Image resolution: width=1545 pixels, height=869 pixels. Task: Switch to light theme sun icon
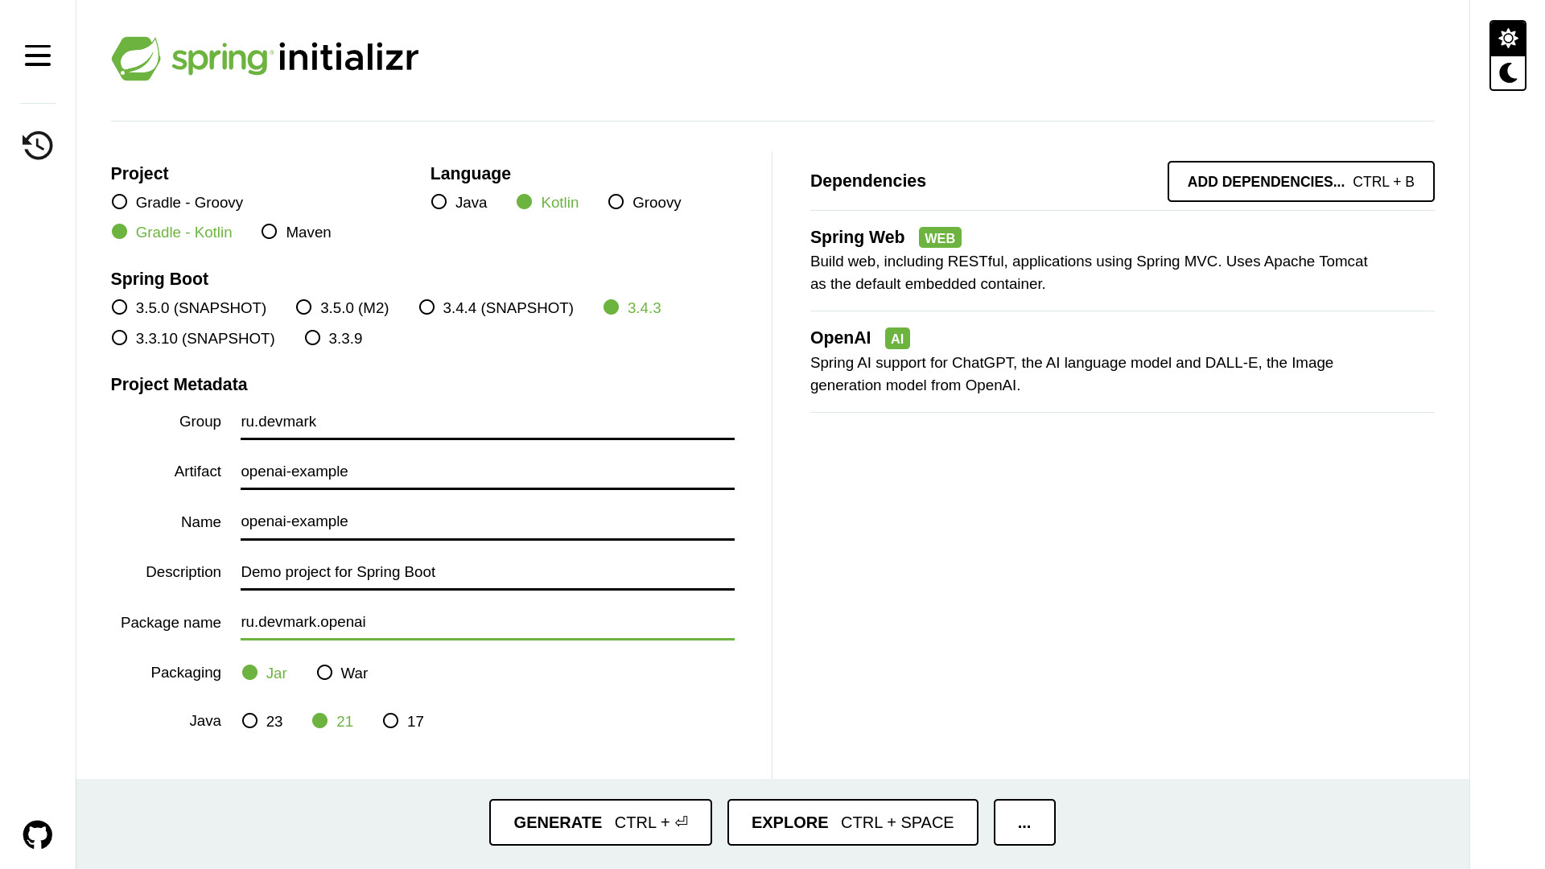click(1508, 39)
